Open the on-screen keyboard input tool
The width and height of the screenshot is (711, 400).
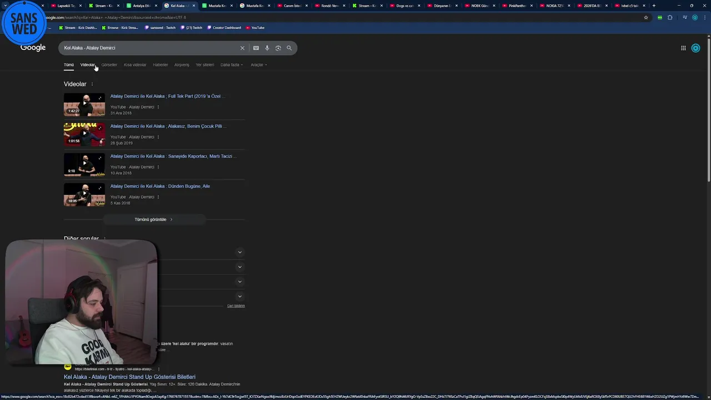(256, 48)
